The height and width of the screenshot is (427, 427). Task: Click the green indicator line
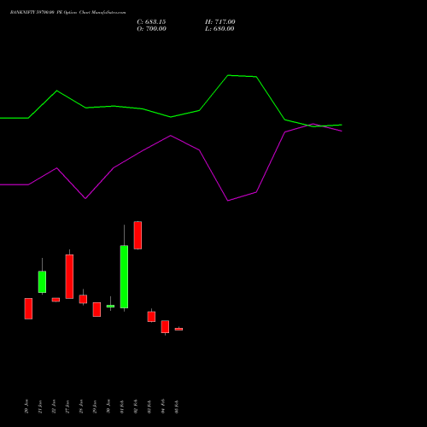[x=171, y=117]
